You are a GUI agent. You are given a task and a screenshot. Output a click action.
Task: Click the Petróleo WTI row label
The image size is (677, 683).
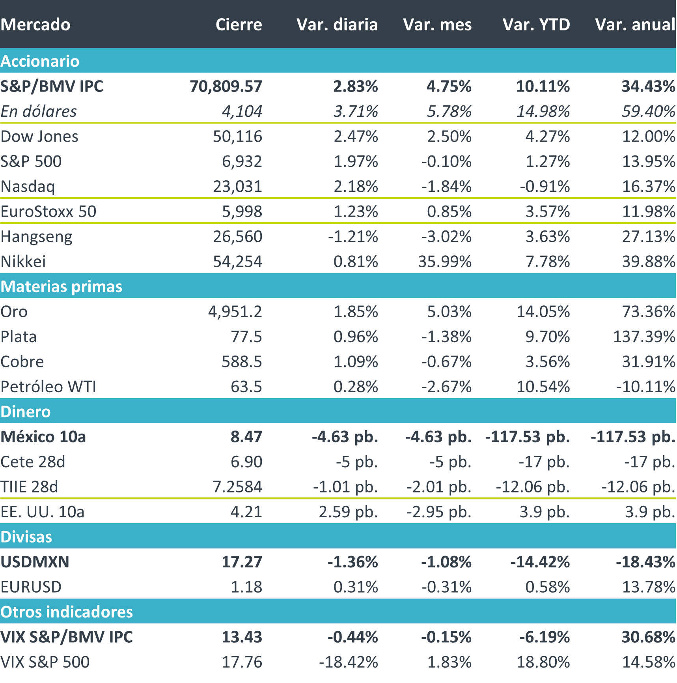tap(48, 387)
